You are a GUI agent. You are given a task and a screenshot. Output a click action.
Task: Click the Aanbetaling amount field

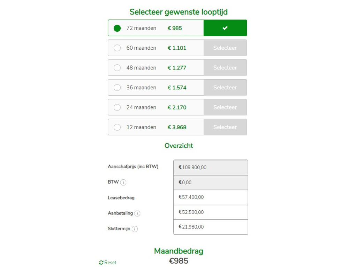pyautogui.click(x=211, y=212)
